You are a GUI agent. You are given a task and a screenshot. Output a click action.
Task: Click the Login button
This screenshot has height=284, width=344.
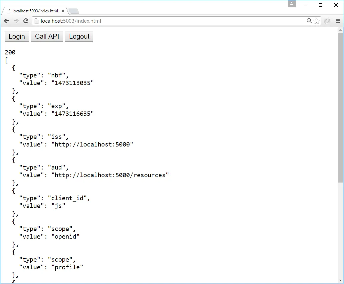pos(16,36)
